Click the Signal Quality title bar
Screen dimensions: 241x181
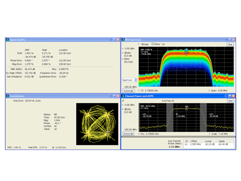click(63, 40)
